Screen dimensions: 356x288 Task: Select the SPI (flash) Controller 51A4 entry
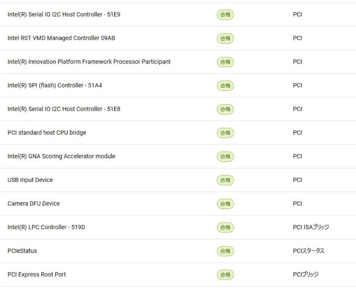tap(55, 85)
